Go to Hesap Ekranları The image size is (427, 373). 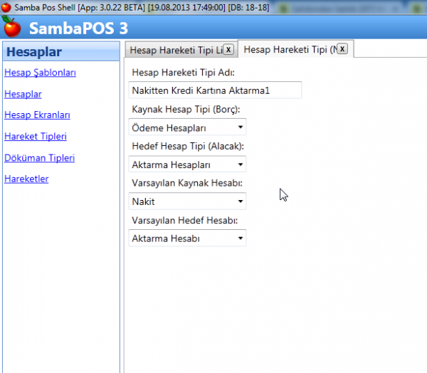tap(37, 115)
